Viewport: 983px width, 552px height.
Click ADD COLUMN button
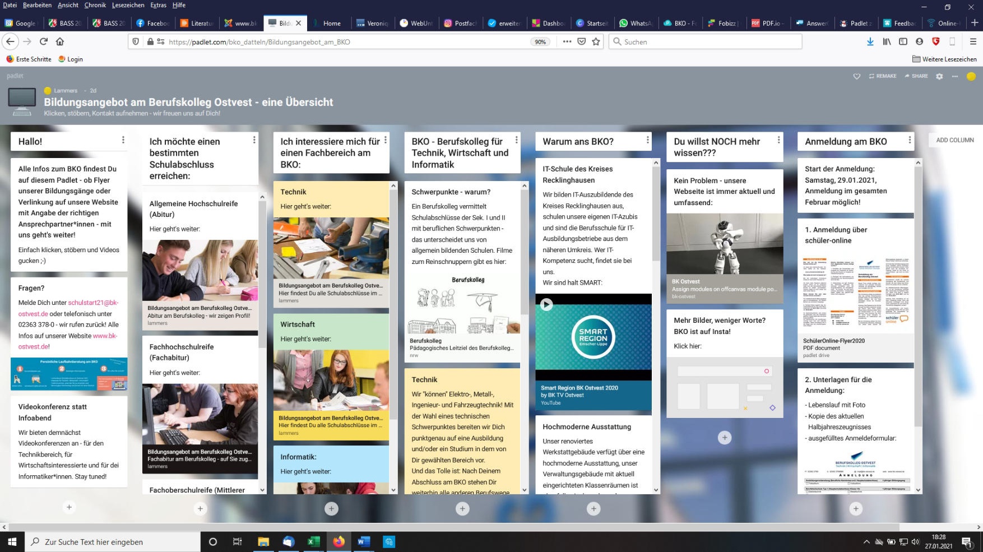coord(955,140)
